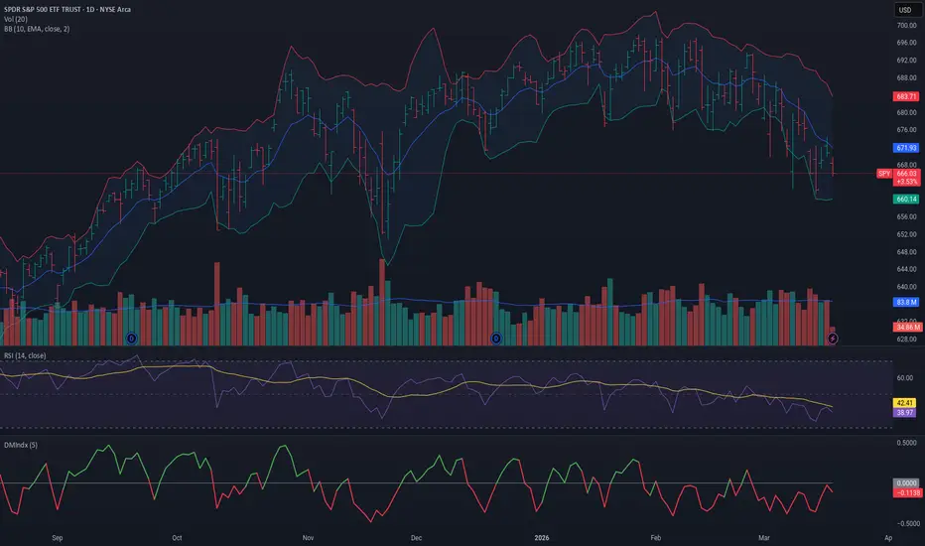
Task: Select the RSI (14, close) legend
Action: pos(25,355)
